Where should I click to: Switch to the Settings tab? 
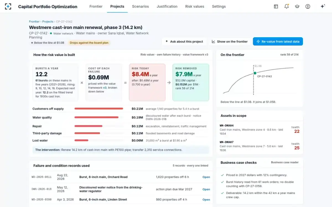(x=219, y=6)
